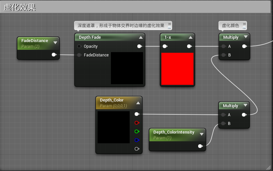The height and width of the screenshot is (171, 273).
Task: Select the Depth Fade black preview thumbnail
Action: click(127, 68)
